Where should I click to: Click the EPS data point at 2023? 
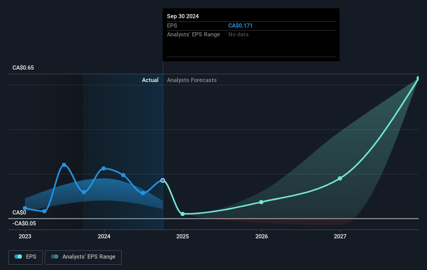[x=25, y=208]
